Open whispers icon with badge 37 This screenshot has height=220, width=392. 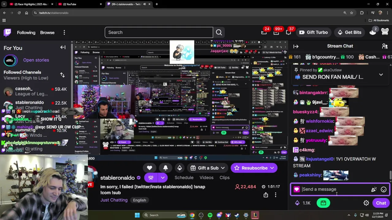[x=288, y=32]
